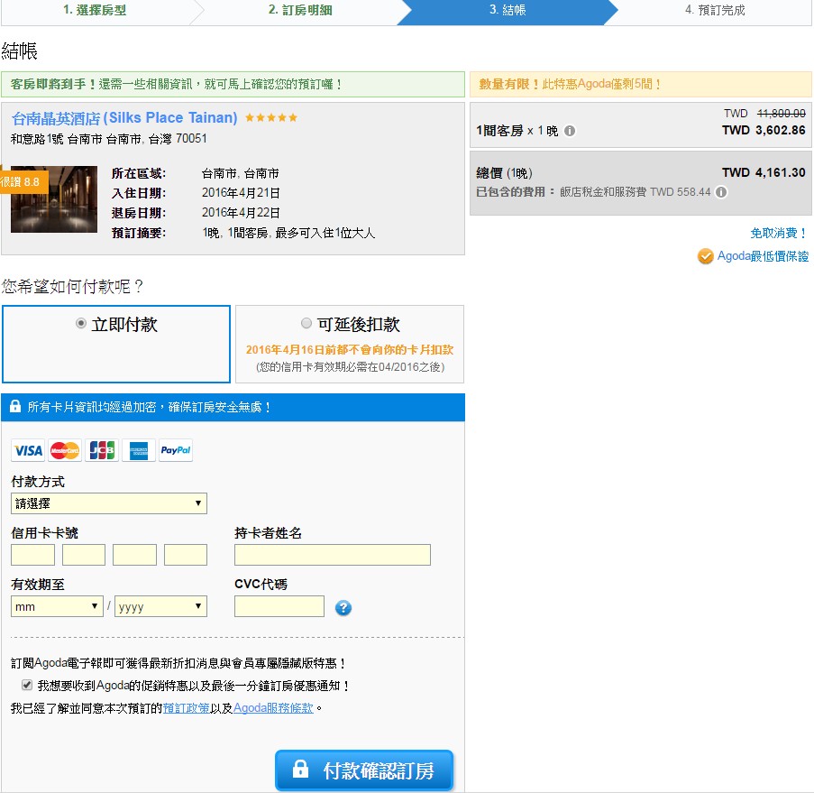Toggle Agoda promotions newsletter checkbox

pos(27,685)
